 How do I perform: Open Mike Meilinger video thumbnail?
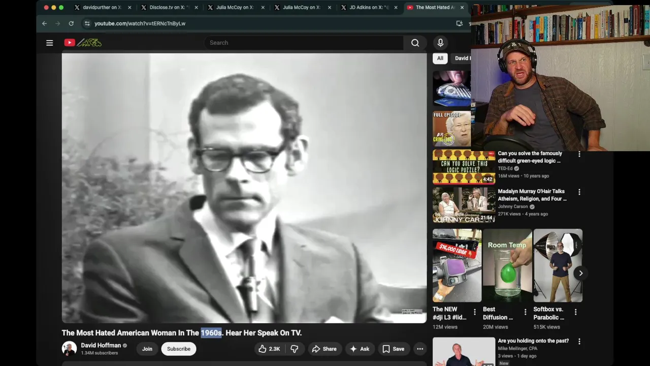coord(464,352)
